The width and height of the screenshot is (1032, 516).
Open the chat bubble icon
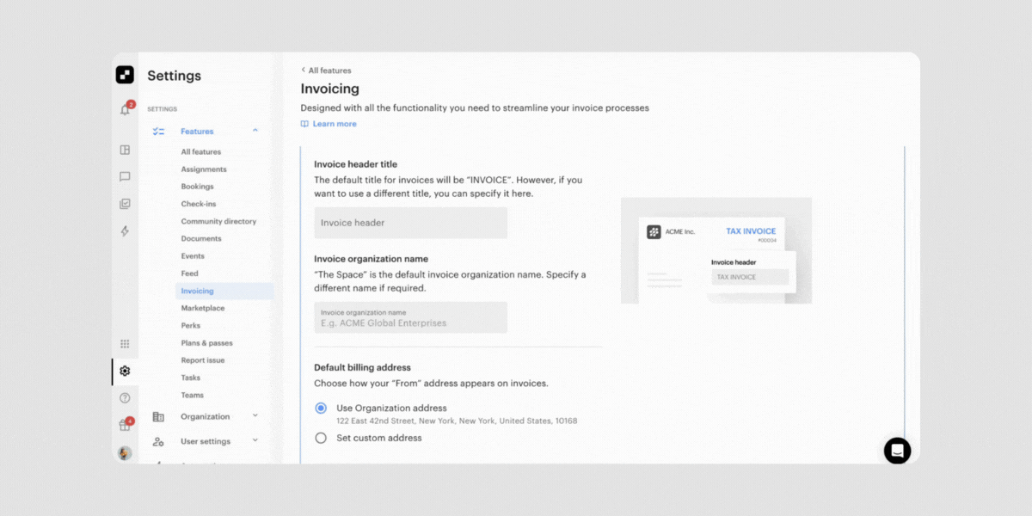tap(125, 176)
